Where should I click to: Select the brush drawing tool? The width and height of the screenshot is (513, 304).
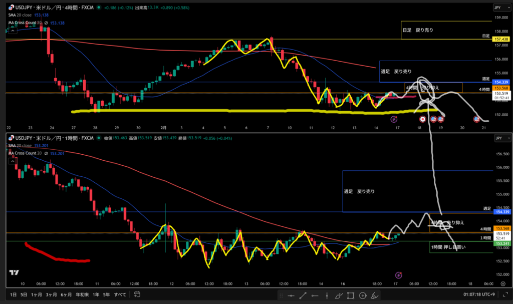click(339, 295)
